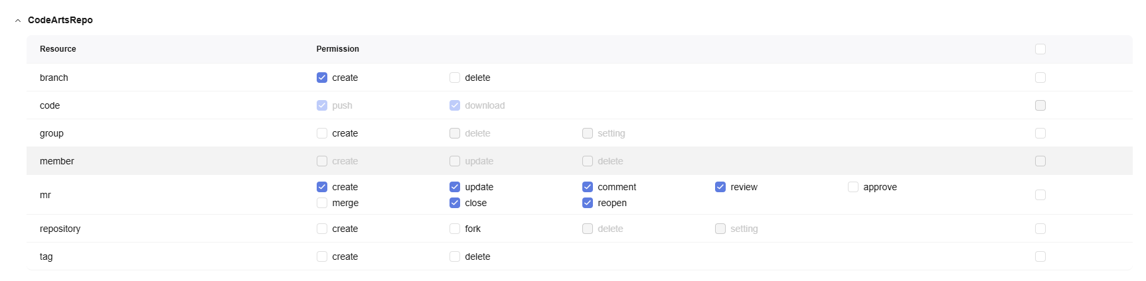This screenshot has height=281, width=1146.
Task: Select all permissions for group row
Action: pos(1040,133)
